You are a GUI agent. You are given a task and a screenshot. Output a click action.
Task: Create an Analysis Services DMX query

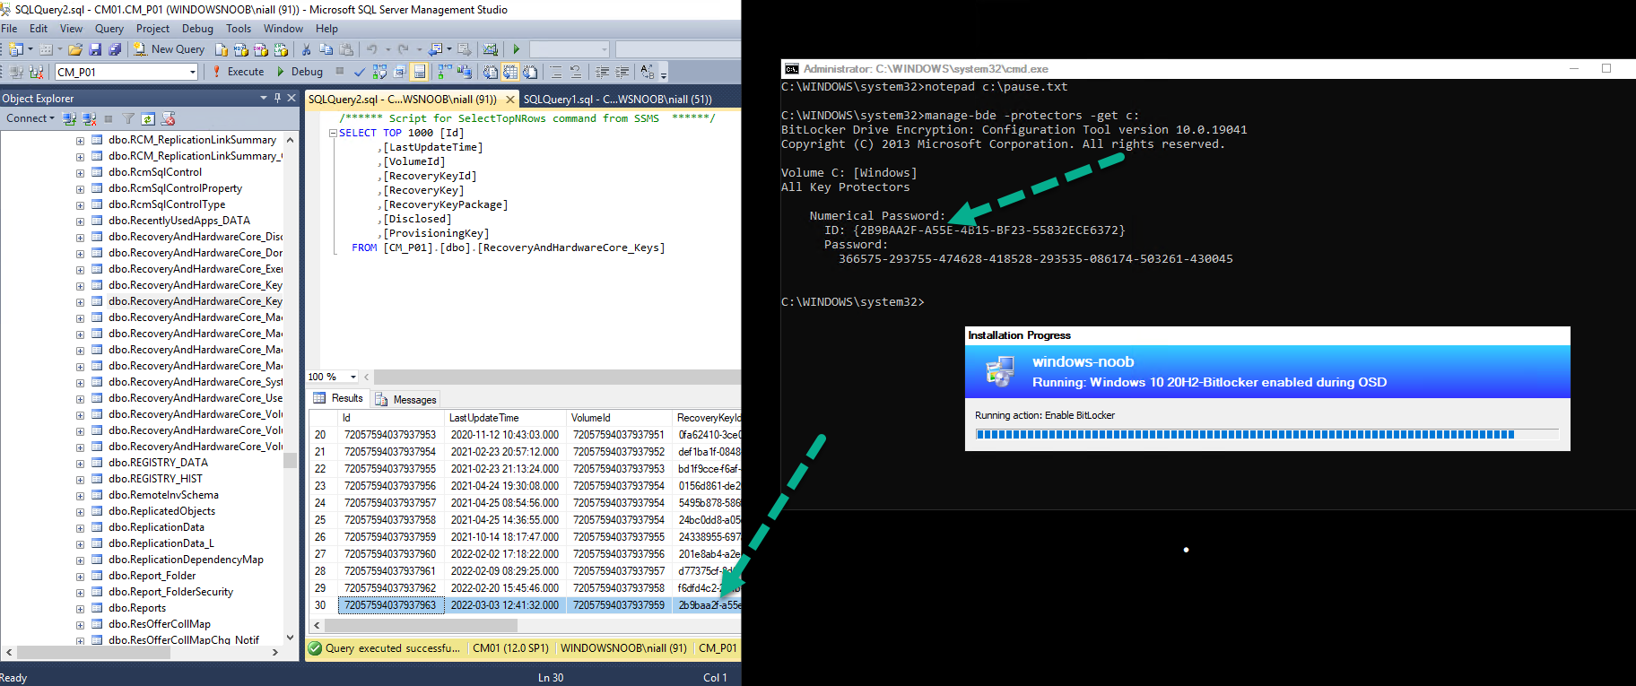click(x=260, y=49)
